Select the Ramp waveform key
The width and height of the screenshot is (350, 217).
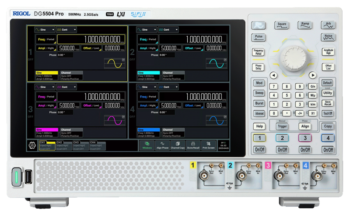pyautogui.click(x=305, y=25)
